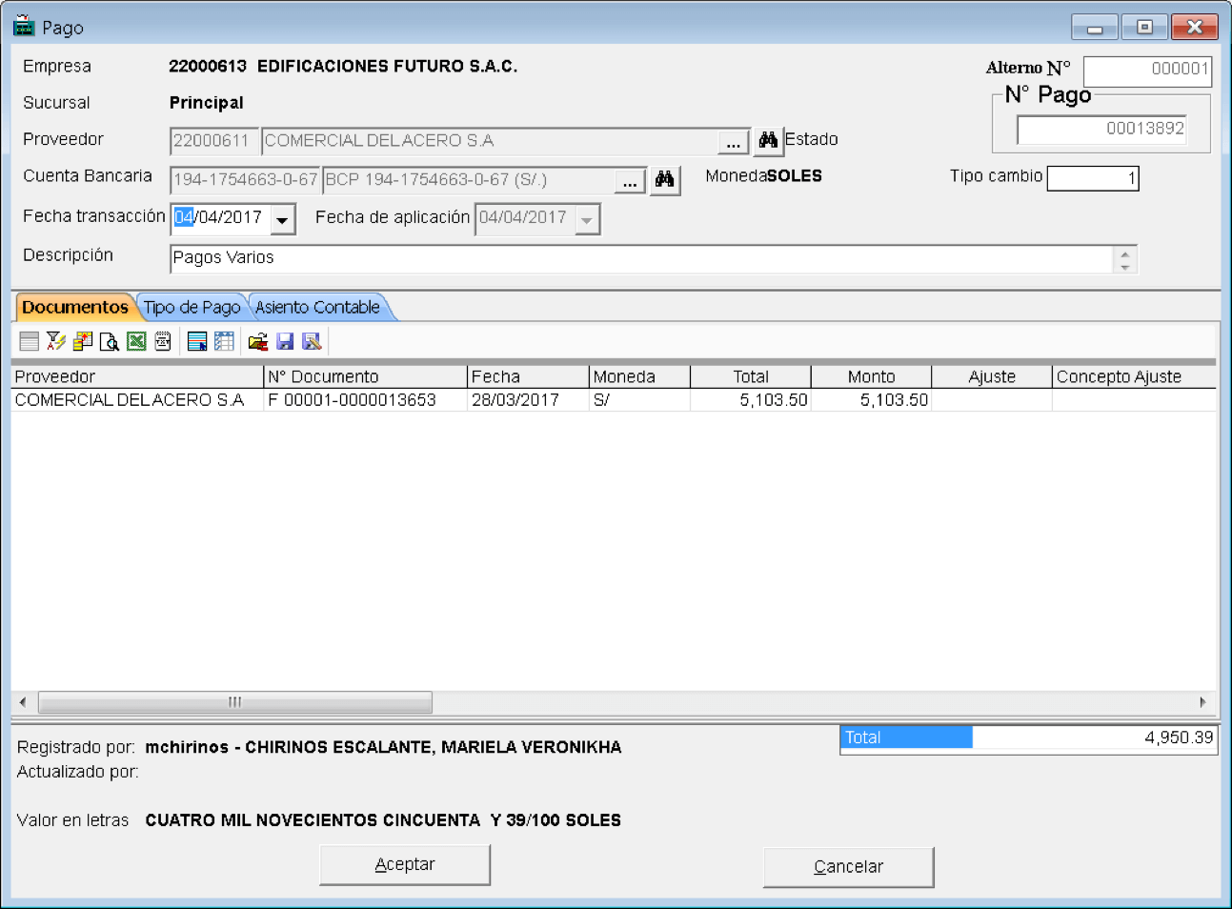The height and width of the screenshot is (909, 1232).
Task: Click the Descripción text field
Action: tap(641, 258)
